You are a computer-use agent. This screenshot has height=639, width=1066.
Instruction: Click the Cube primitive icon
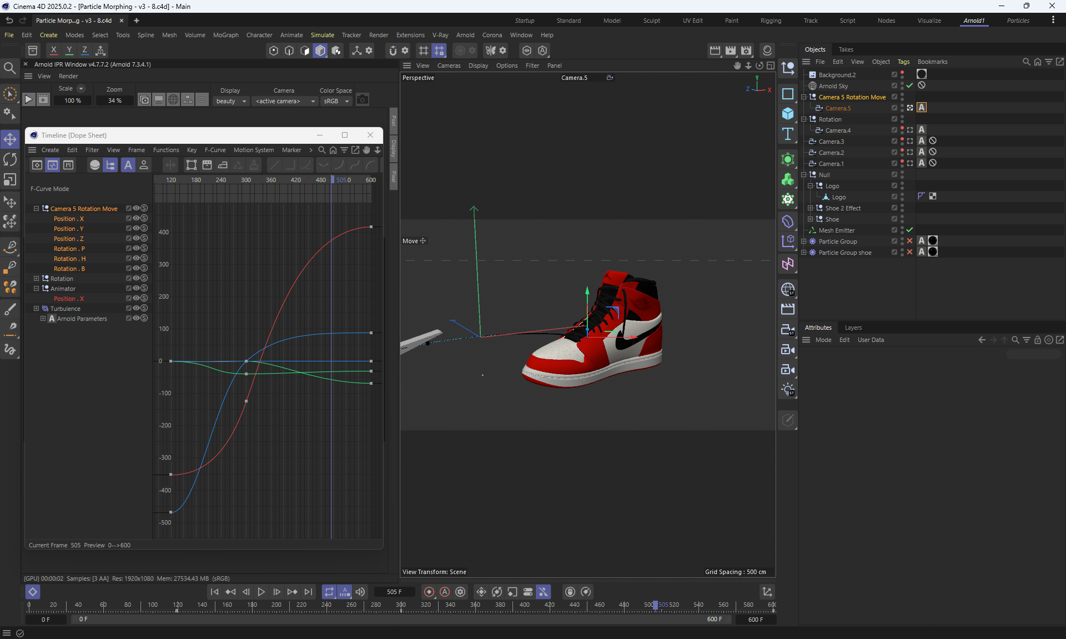click(788, 114)
